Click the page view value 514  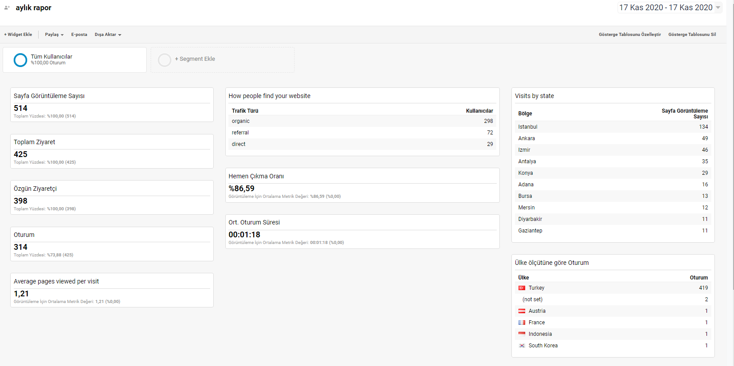(20, 108)
